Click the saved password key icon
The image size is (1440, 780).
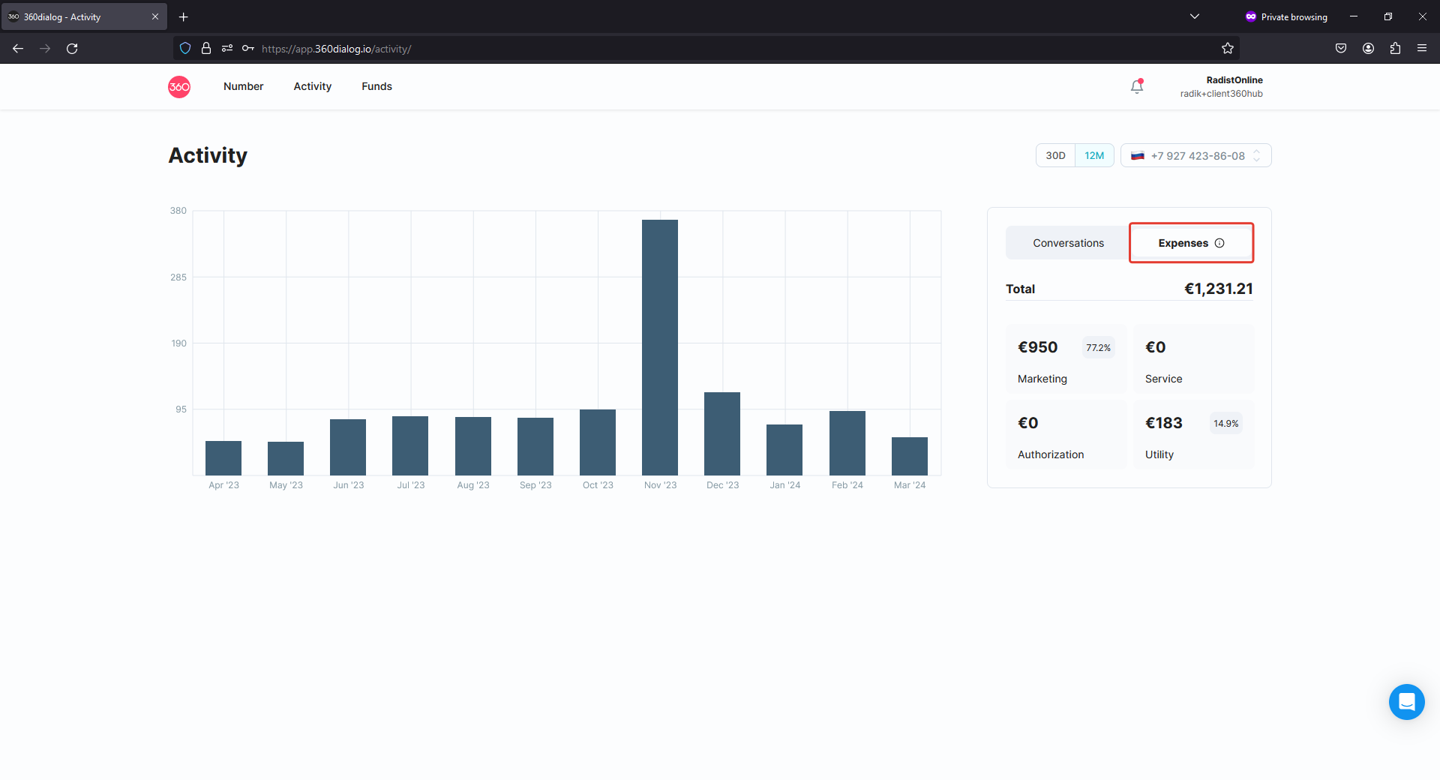tap(248, 49)
